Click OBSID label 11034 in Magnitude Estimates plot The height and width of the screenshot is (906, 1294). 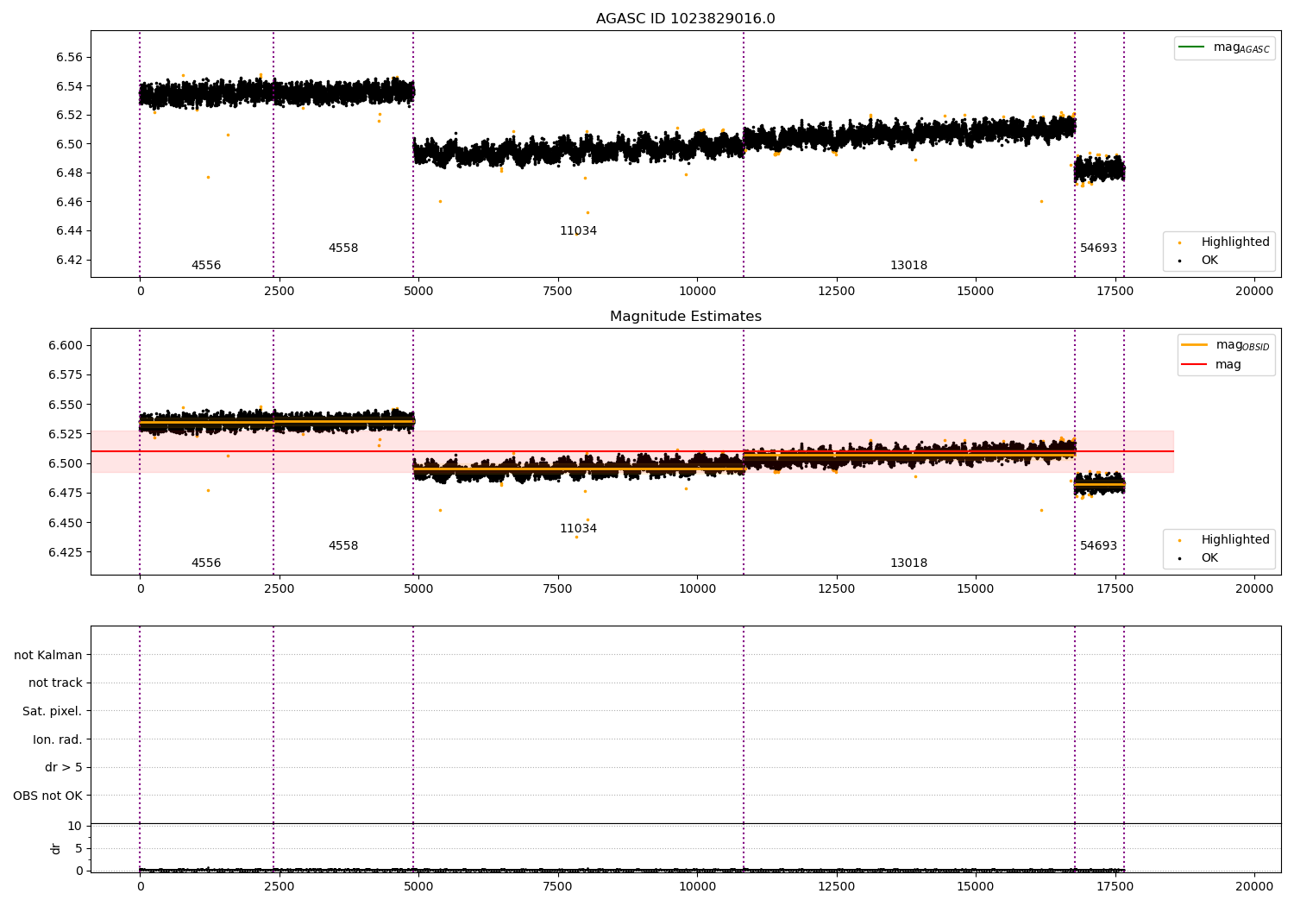[578, 529]
